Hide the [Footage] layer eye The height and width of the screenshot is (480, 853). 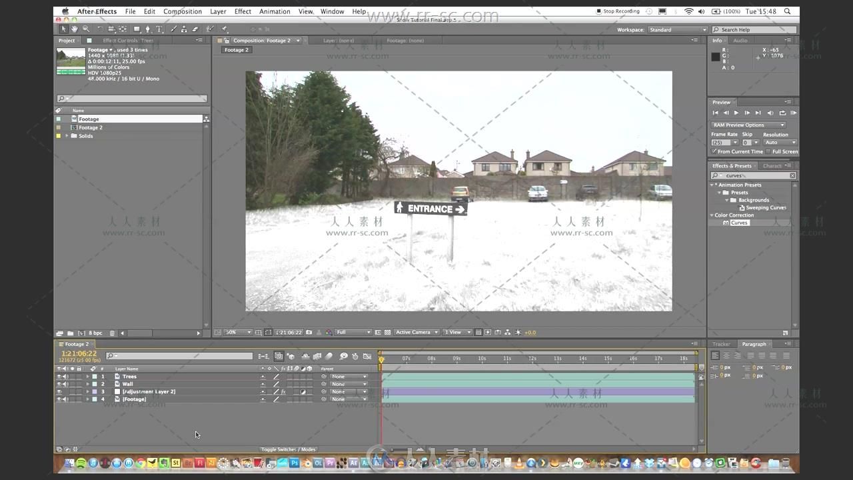(x=59, y=399)
